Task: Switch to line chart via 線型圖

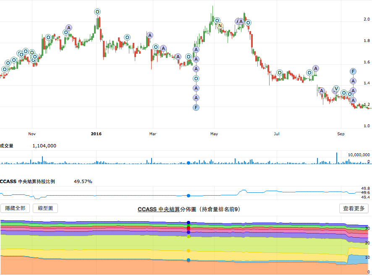Action: pos(48,208)
